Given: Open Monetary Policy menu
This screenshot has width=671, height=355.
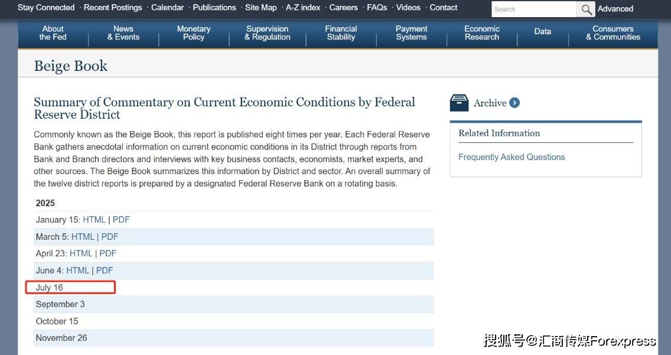Looking at the screenshot, I should (193, 33).
